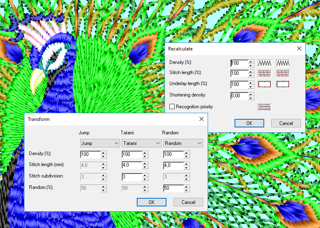This screenshot has width=320, height=228.
Task: Focus the Tatami Stitch length (mm) field
Action: [x=132, y=165]
